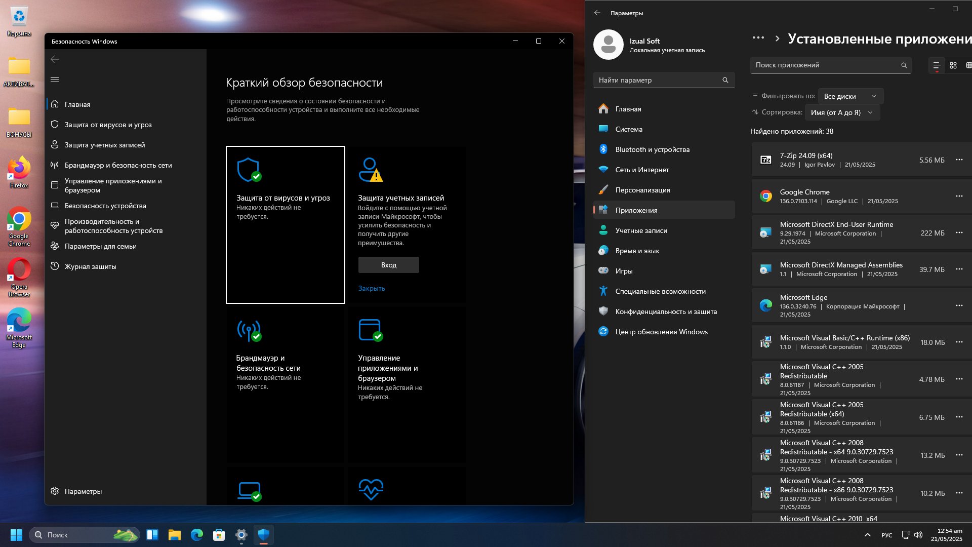Open Параметры для семьи in sidebar
Screen dimensions: 972x547
[126, 246]
